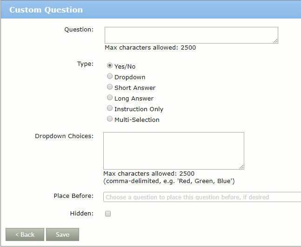This screenshot has width=301, height=247.
Task: Choose Instruction Only radio option
Action: tap(110, 108)
